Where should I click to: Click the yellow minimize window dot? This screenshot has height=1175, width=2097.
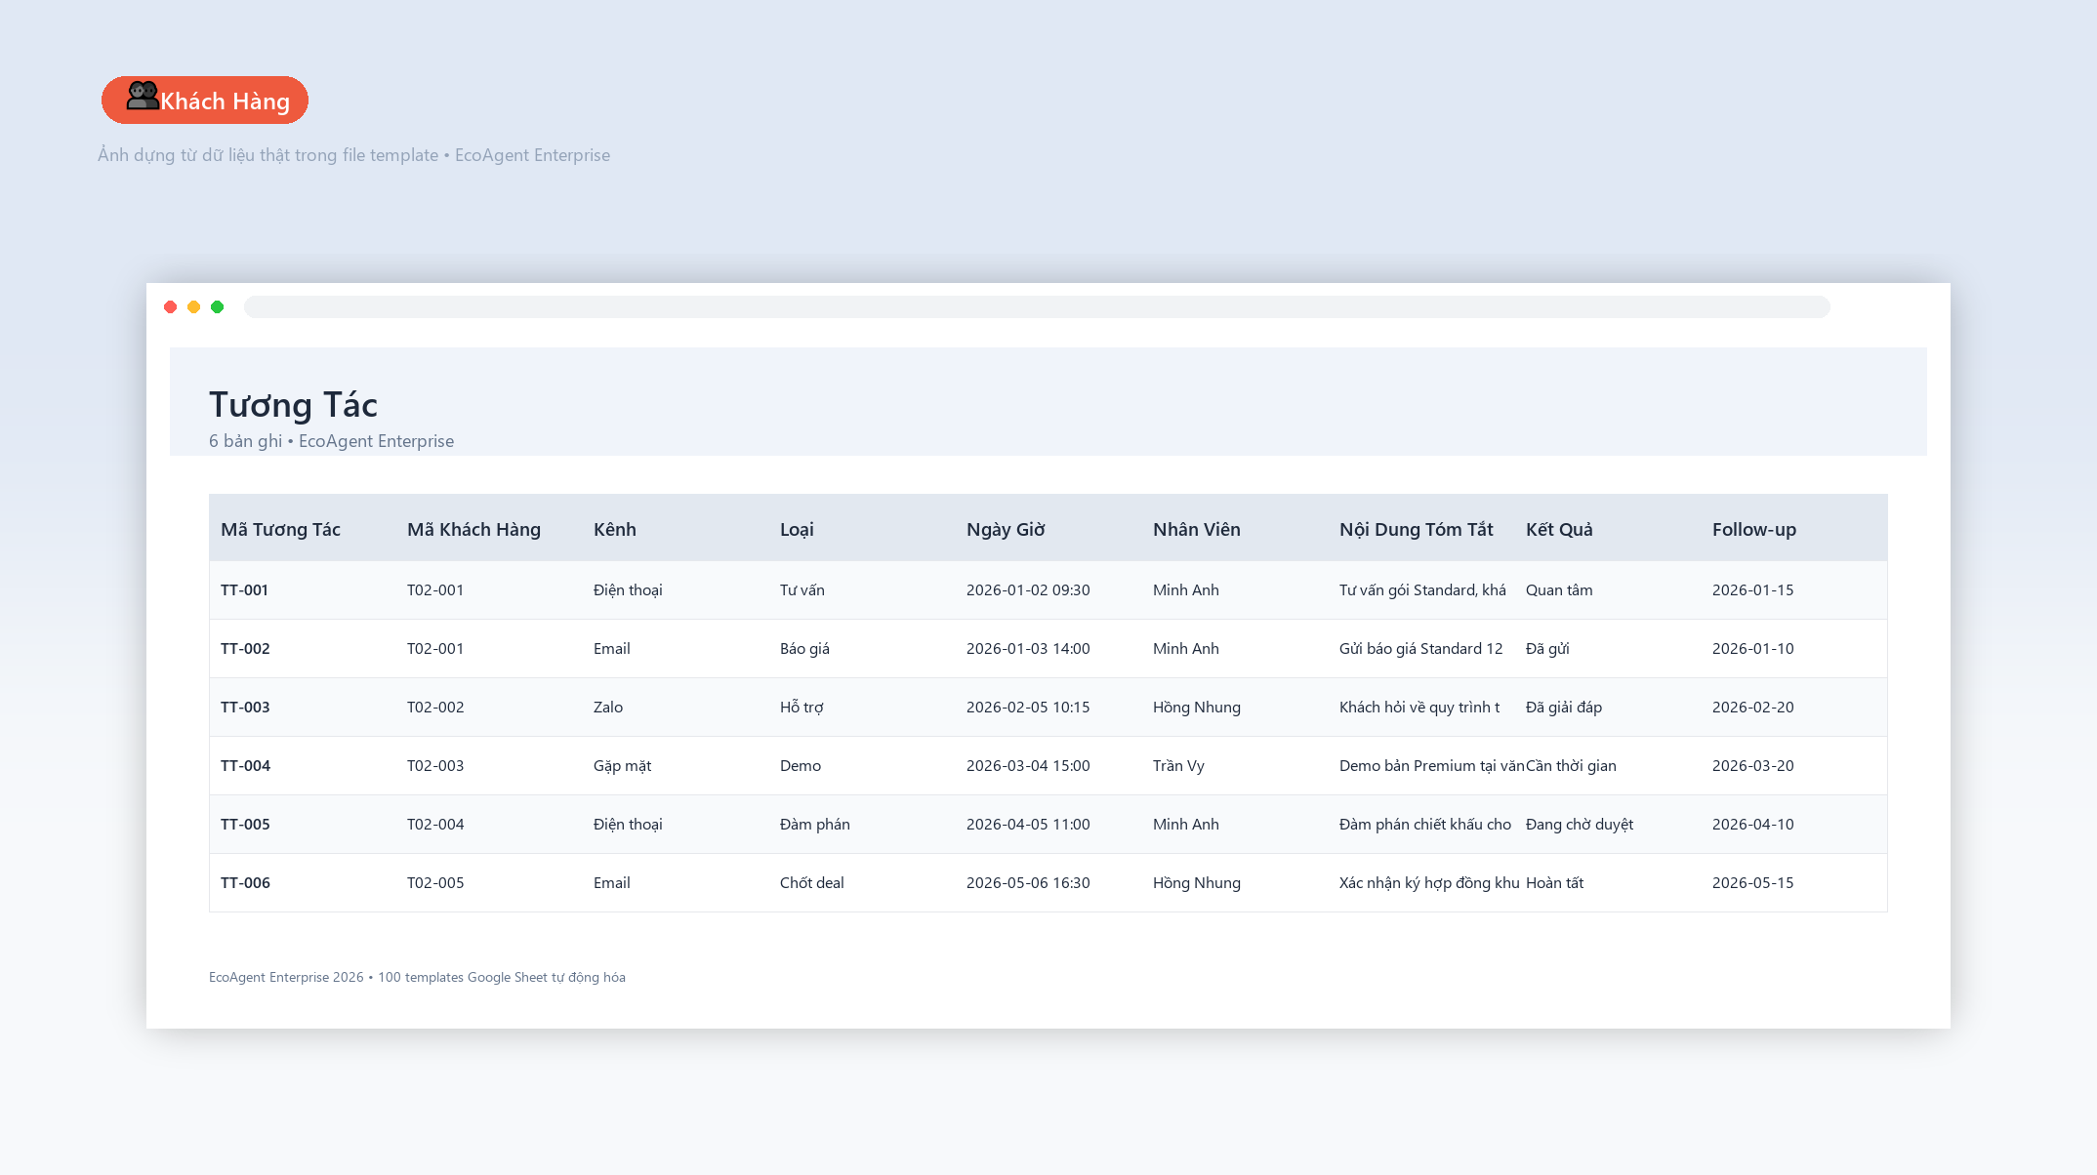194,307
